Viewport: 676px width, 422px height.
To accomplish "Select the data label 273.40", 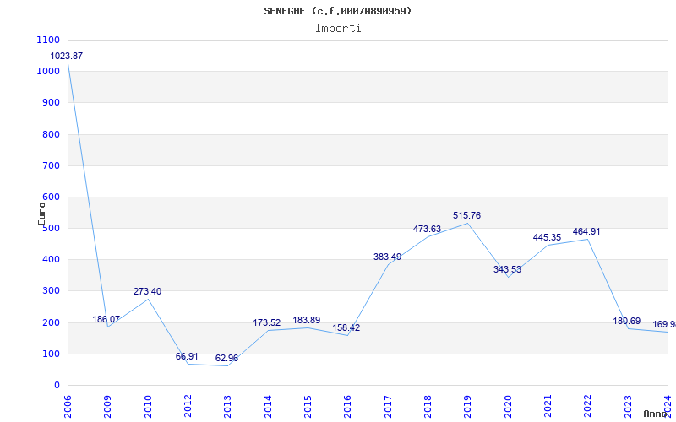I will (147, 291).
